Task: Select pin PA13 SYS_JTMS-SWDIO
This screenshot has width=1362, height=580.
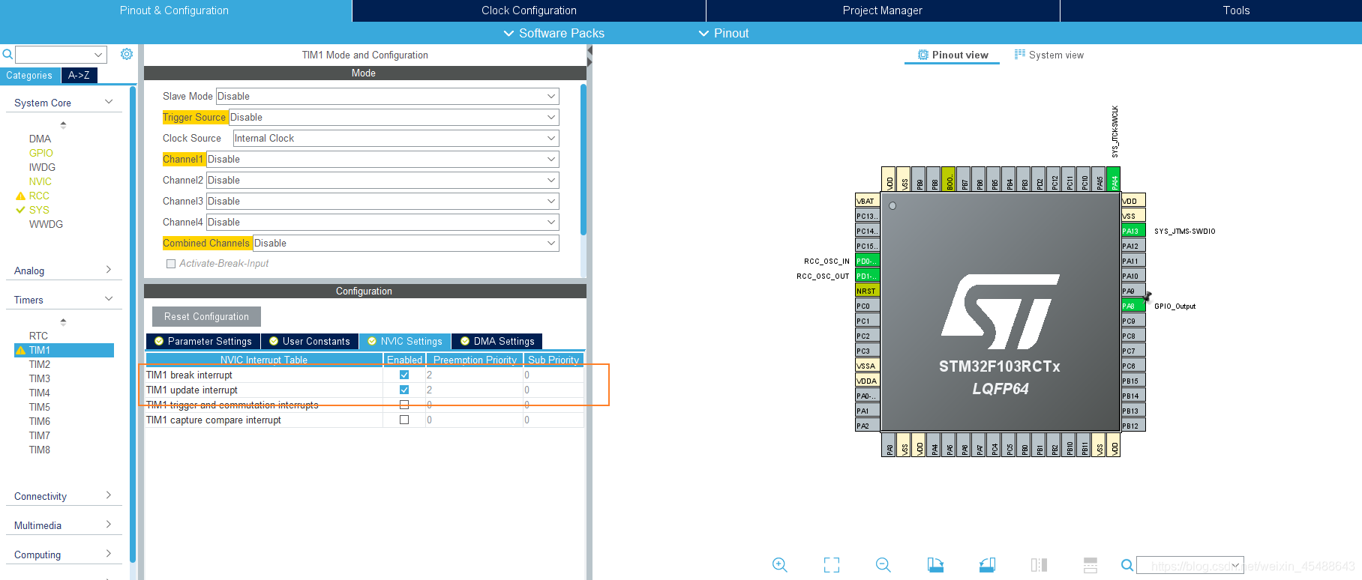Action: pyautogui.click(x=1132, y=231)
